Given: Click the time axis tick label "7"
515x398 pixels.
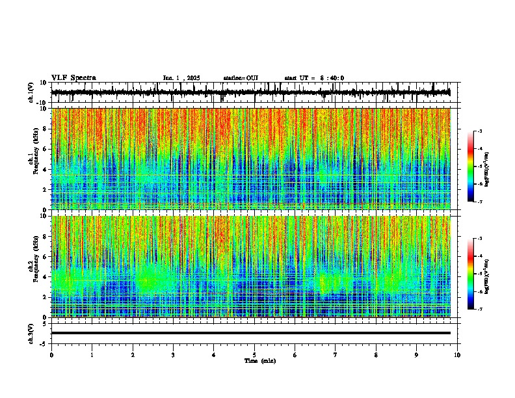Looking at the screenshot, I should [336, 355].
